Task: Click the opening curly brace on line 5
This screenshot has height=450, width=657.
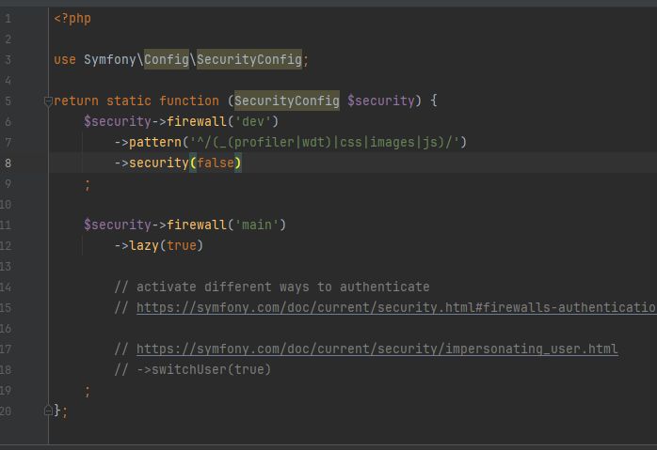Action: pyautogui.click(x=434, y=101)
